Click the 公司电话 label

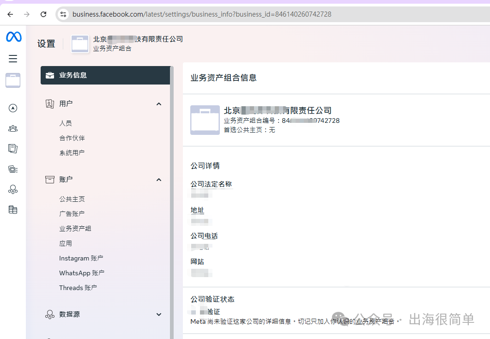tap(205, 236)
